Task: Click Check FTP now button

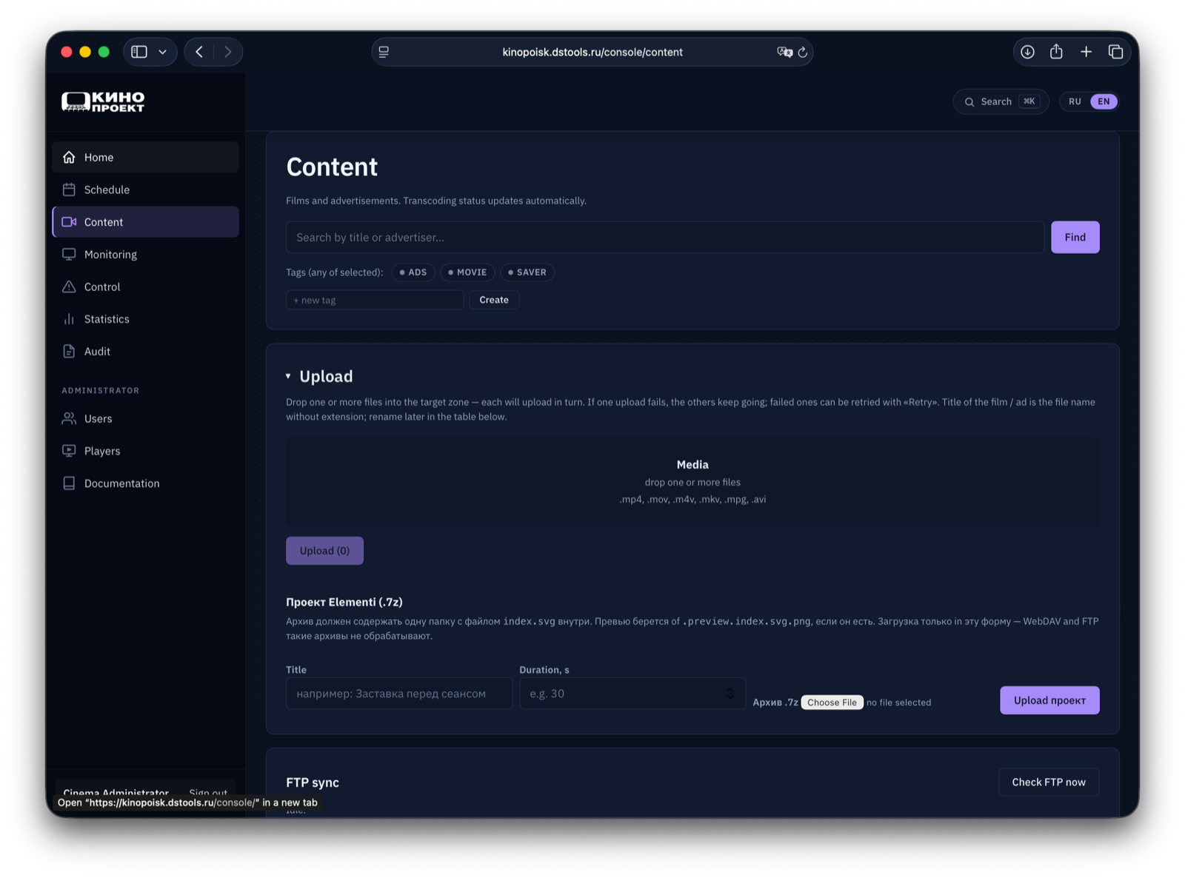Action: pyautogui.click(x=1049, y=782)
